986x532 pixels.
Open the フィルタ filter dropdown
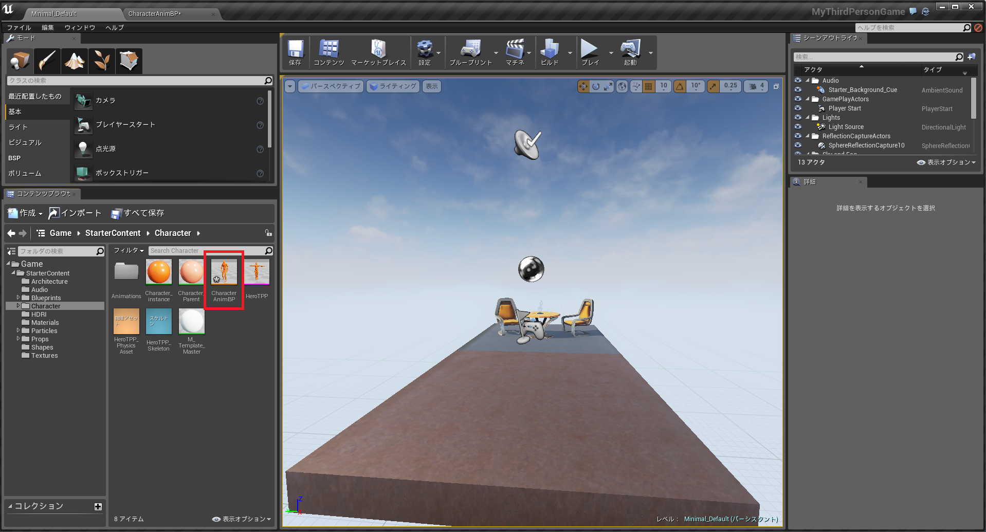(129, 250)
